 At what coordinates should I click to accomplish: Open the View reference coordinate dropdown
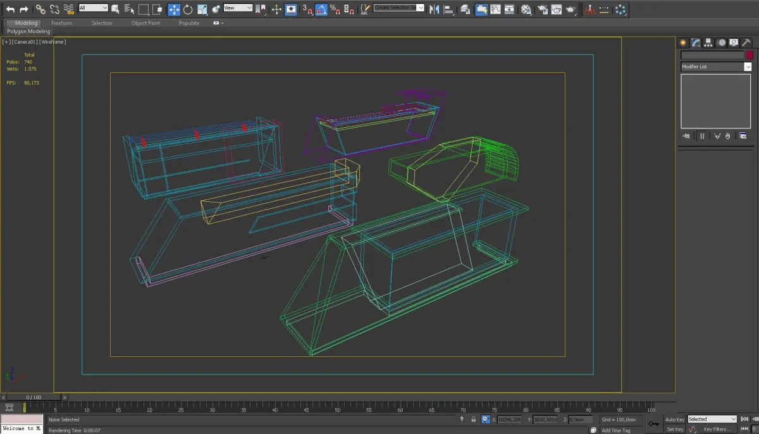(x=238, y=8)
